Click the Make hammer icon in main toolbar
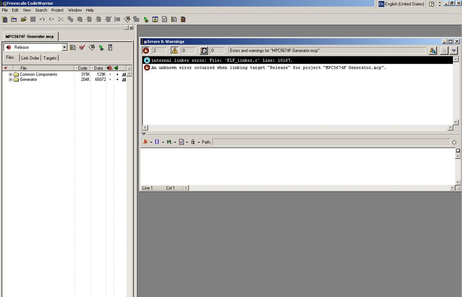This screenshot has height=297, width=462. point(127,19)
